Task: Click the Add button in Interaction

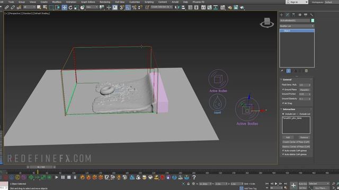Action: click(288, 137)
